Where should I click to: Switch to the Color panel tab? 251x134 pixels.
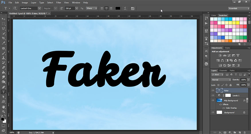coord(214,16)
